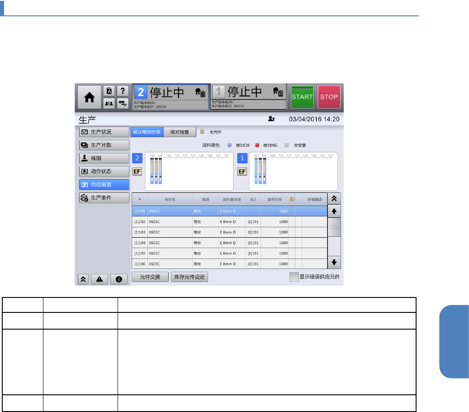Select stage number 2 blue button
The height and width of the screenshot is (412, 469).
coord(137,158)
